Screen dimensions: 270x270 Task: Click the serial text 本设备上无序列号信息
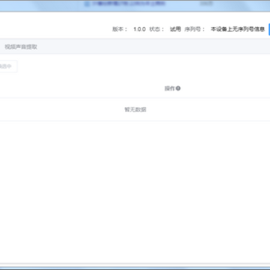coord(238,29)
